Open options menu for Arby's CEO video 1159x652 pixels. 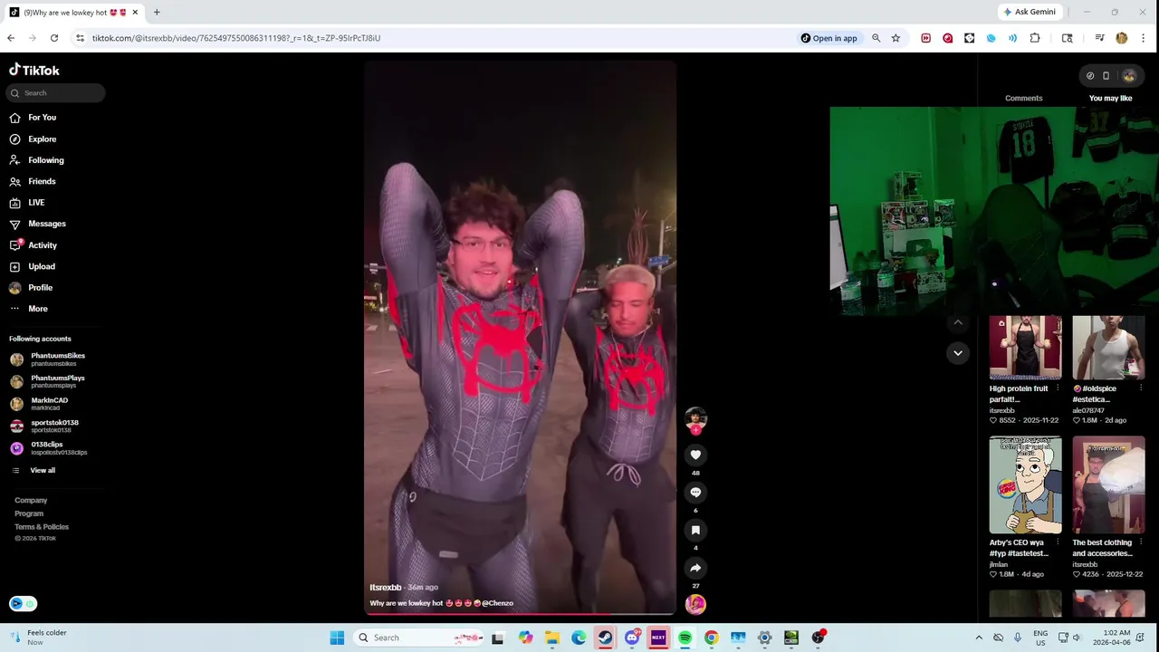coord(1057,542)
